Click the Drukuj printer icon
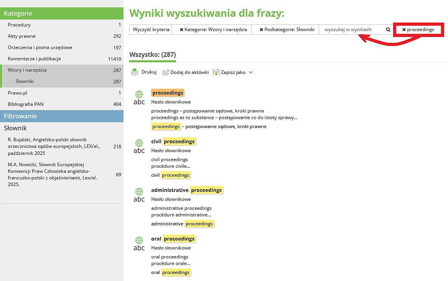 pyautogui.click(x=134, y=72)
